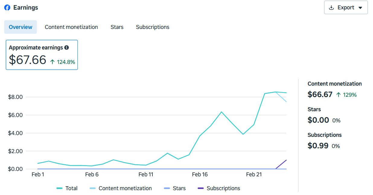Click the info icon beside Approximate earnings
This screenshot has width=373, height=195.
tap(67, 48)
